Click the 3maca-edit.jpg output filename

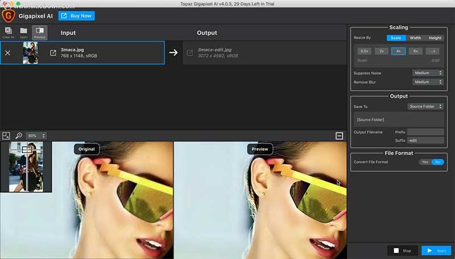pos(214,50)
